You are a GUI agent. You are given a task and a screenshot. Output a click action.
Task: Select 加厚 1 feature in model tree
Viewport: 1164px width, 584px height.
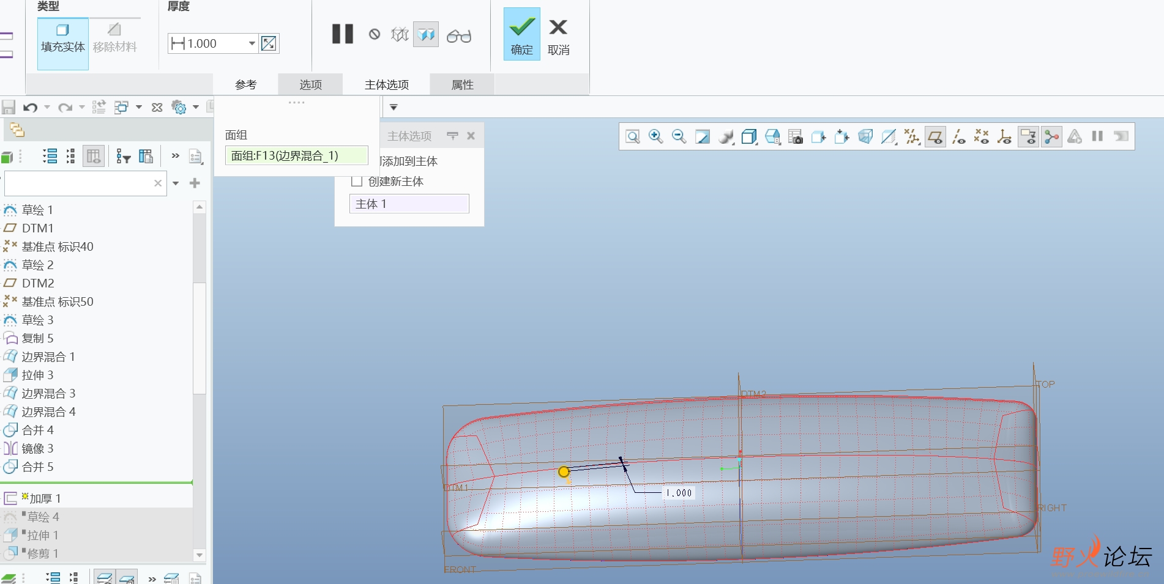pos(45,498)
